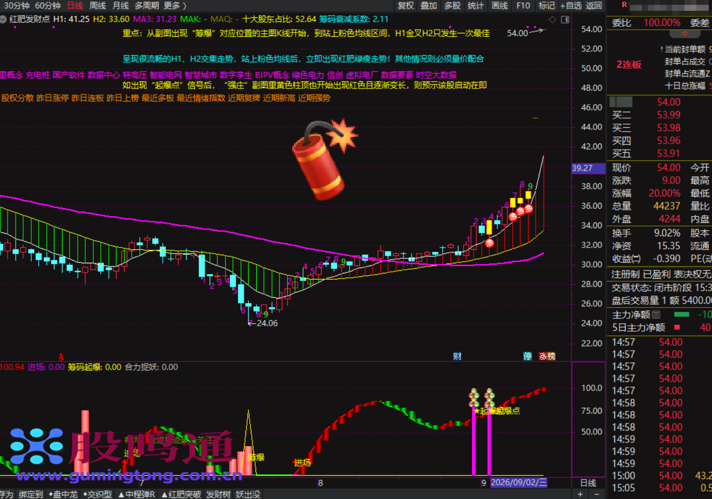The width and height of the screenshot is (712, 499).
Task: Select the 红肥突破 indicator tab
Action: [x=181, y=494]
